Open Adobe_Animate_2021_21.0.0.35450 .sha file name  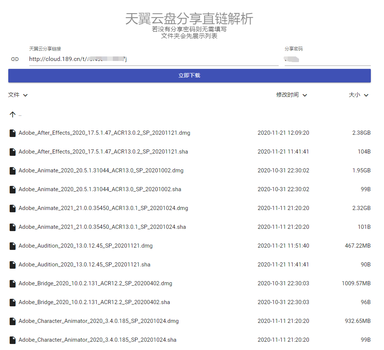pyautogui.click(x=102, y=227)
